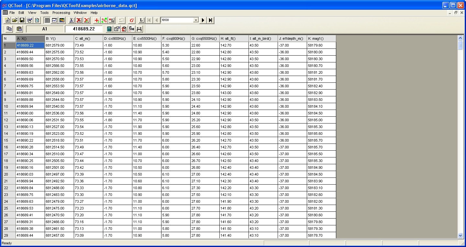The width and height of the screenshot is (466, 247).
Task: Select cell with value 143.00 in alt_ft
Action: click(x=234, y=93)
